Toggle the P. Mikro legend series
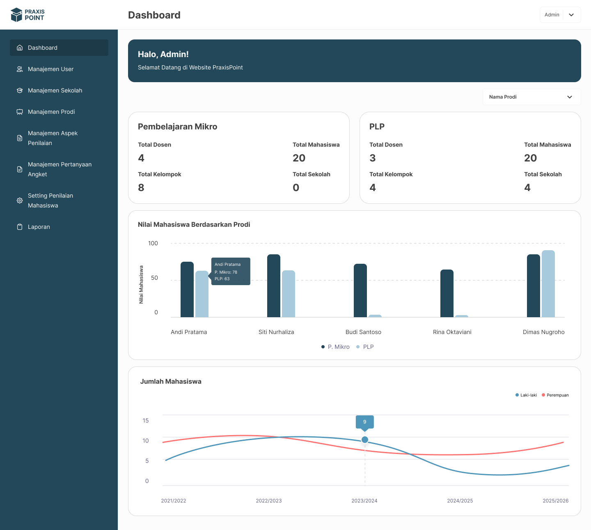The image size is (591, 530). (x=335, y=347)
